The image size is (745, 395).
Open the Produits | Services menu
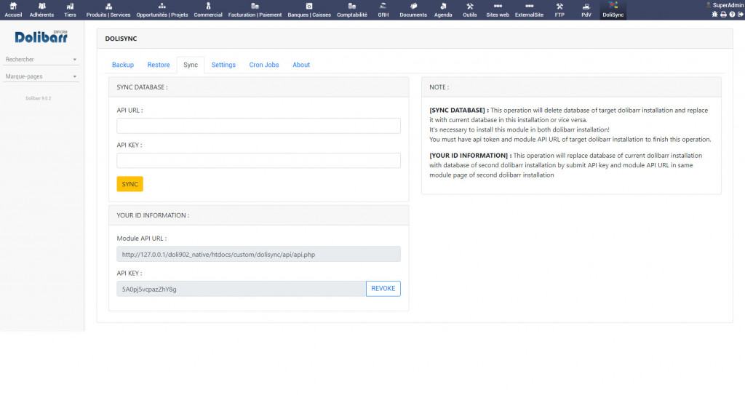pos(108,10)
